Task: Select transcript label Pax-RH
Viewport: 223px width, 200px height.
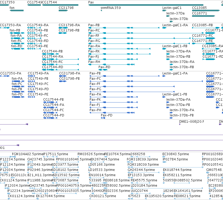Action: point(94,62)
